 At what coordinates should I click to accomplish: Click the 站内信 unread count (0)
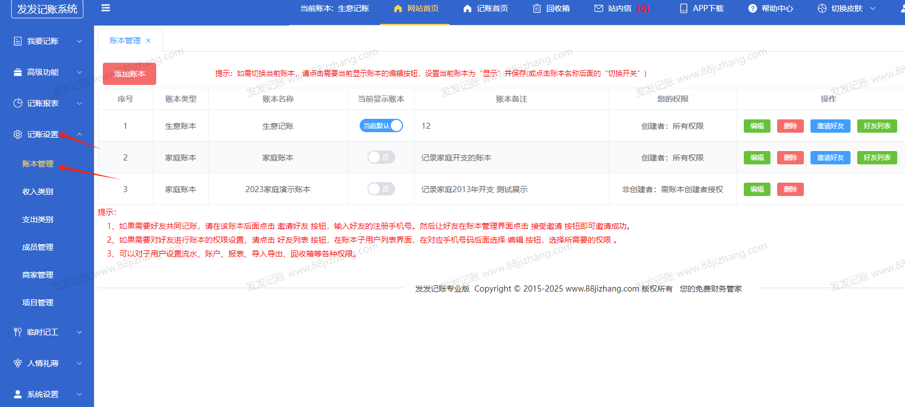[643, 8]
